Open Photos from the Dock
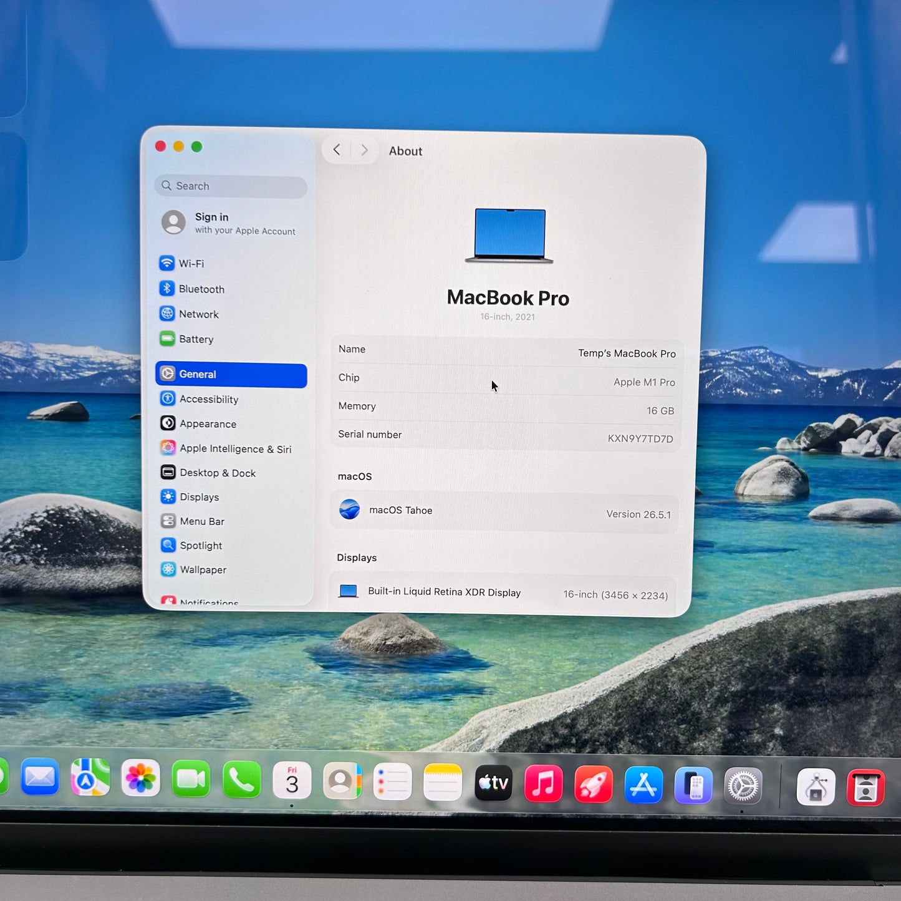The image size is (901, 901). [x=141, y=778]
